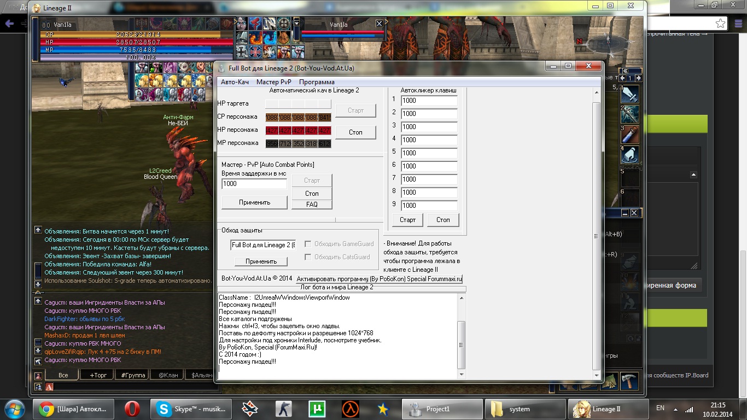Image resolution: width=747 pixels, height=420 pixels.
Task: Click Windows Start button
Action: [x=15, y=409]
